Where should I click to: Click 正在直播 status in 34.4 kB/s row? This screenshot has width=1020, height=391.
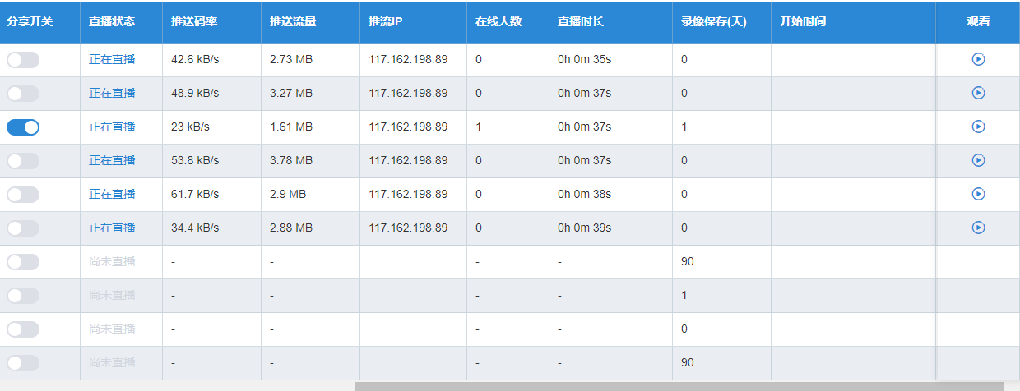click(112, 228)
